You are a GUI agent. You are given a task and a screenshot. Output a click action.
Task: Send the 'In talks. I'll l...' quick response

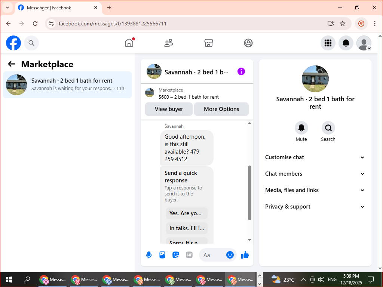[x=187, y=228]
